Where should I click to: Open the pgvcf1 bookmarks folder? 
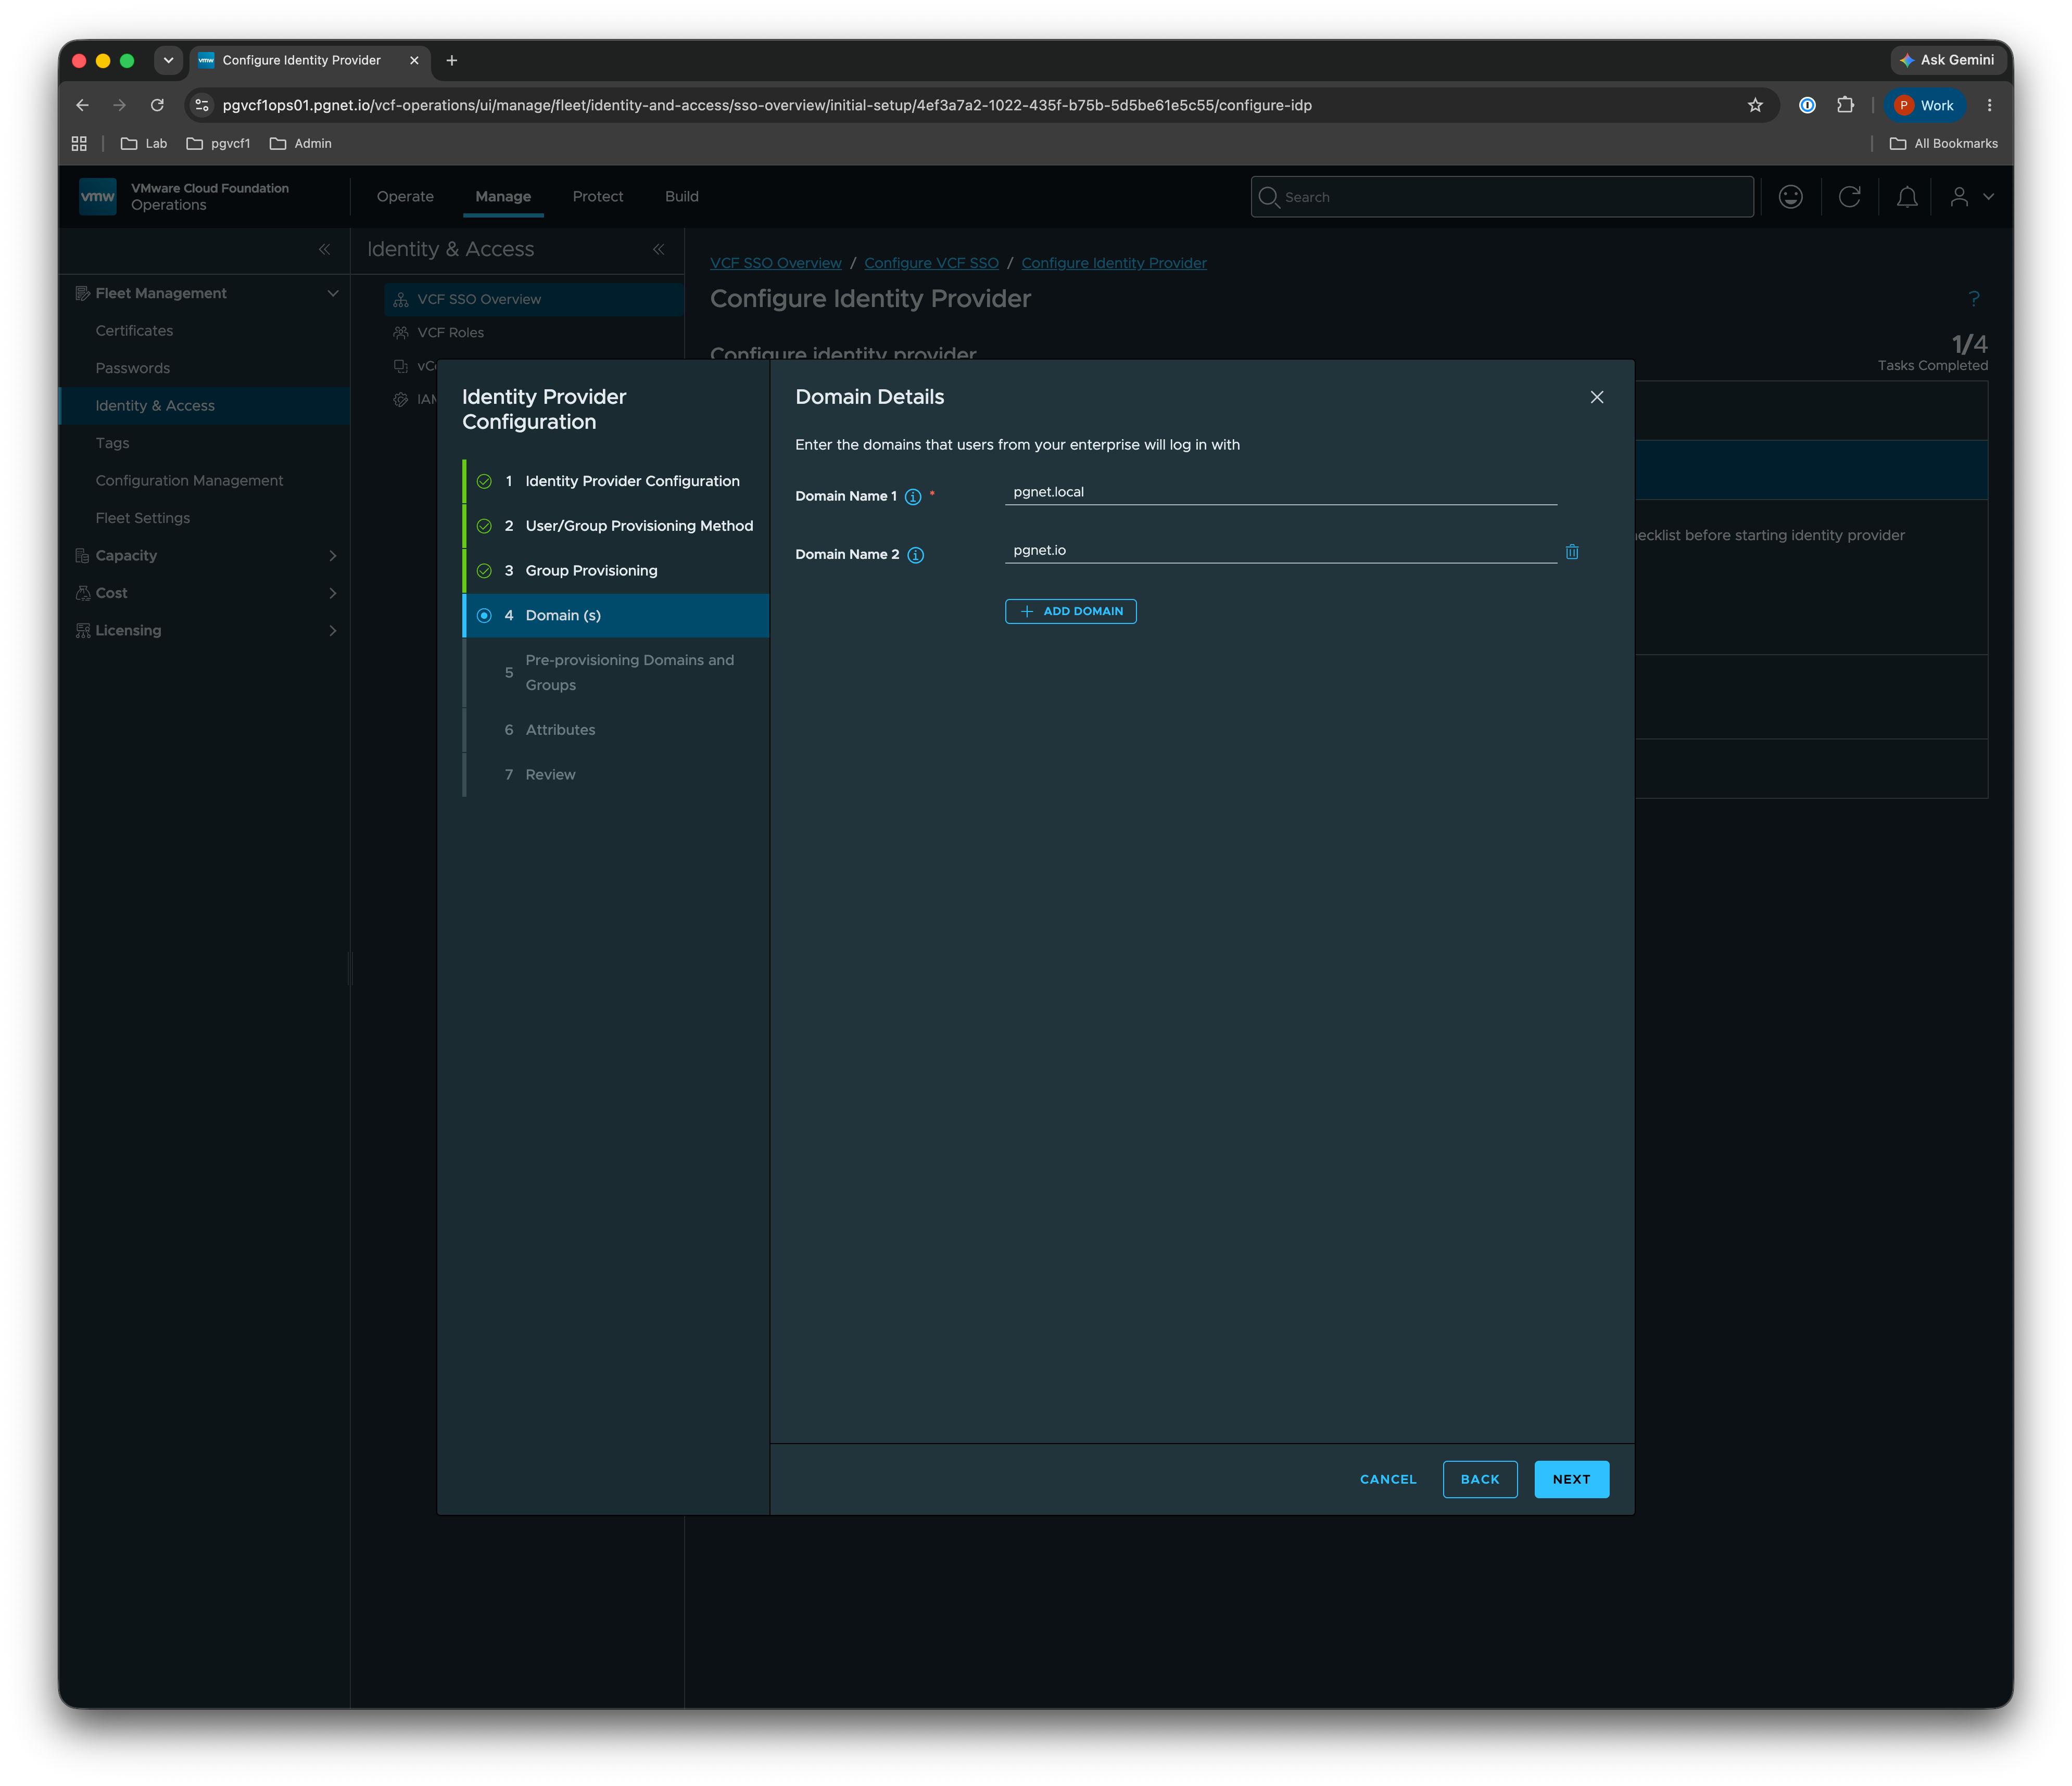pos(218,143)
